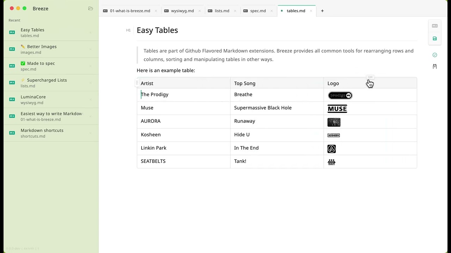Close the 01-what-is-breeze.md tab

[156, 11]
